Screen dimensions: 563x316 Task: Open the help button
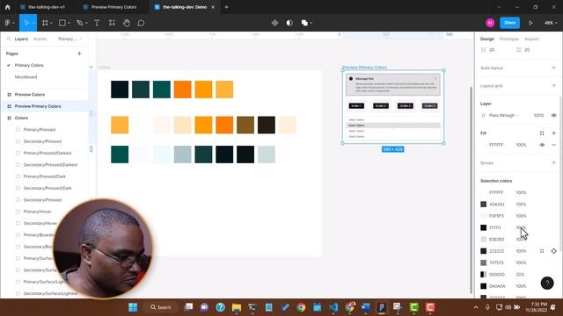click(x=547, y=283)
